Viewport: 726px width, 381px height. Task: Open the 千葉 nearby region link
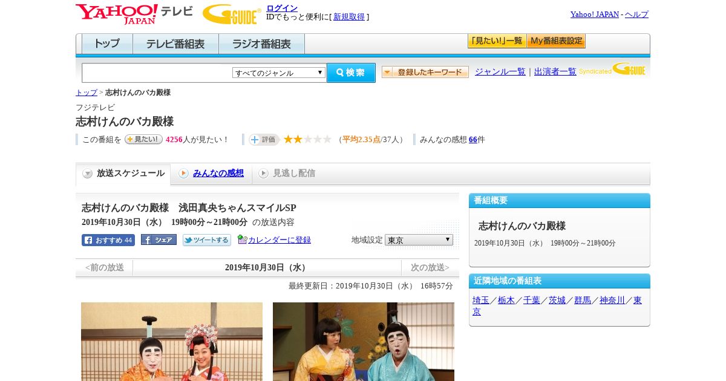point(532,300)
